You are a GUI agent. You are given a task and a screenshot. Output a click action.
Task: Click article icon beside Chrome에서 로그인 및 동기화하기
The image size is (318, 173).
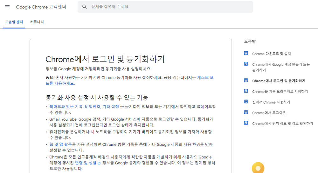point(246,80)
